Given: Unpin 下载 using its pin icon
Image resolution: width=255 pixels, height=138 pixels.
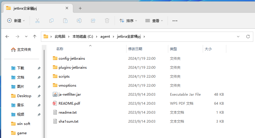Looking at the screenshot, I should click(39, 68).
